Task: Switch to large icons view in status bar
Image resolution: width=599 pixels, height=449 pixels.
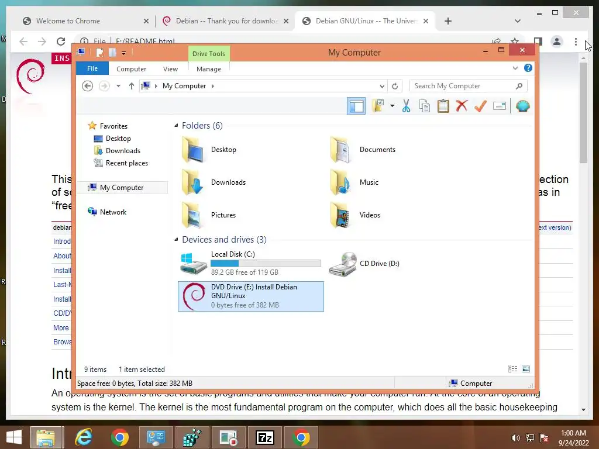Action: point(526,369)
